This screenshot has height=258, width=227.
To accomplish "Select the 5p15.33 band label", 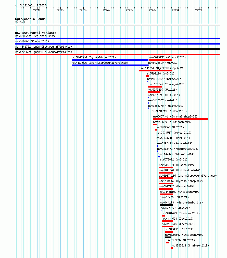I will pos(21,22).
